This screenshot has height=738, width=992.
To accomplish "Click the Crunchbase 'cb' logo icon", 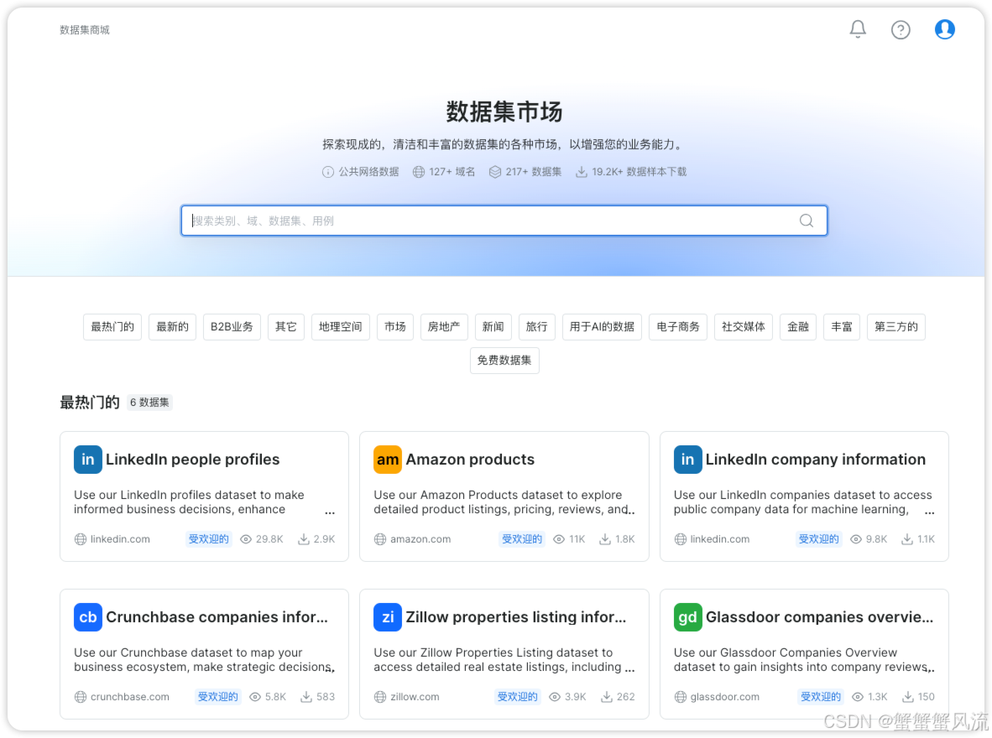I will pyautogui.click(x=88, y=617).
